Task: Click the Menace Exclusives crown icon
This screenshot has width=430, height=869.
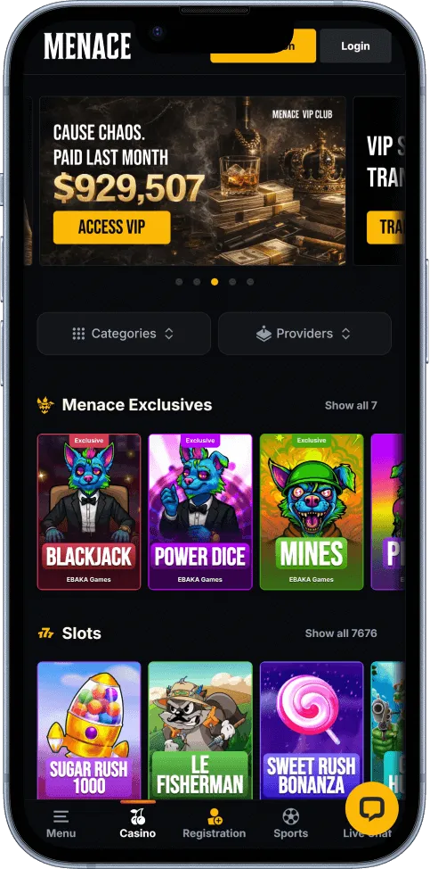Action: point(45,405)
